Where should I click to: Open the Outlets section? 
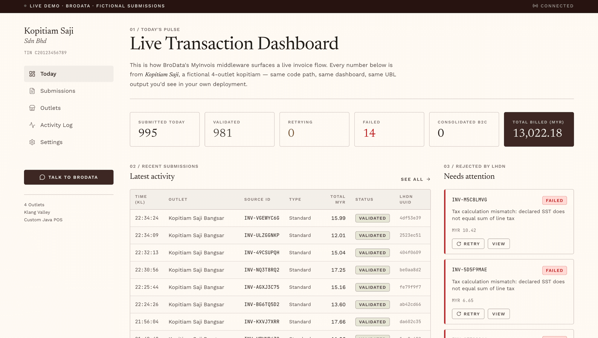(69, 108)
